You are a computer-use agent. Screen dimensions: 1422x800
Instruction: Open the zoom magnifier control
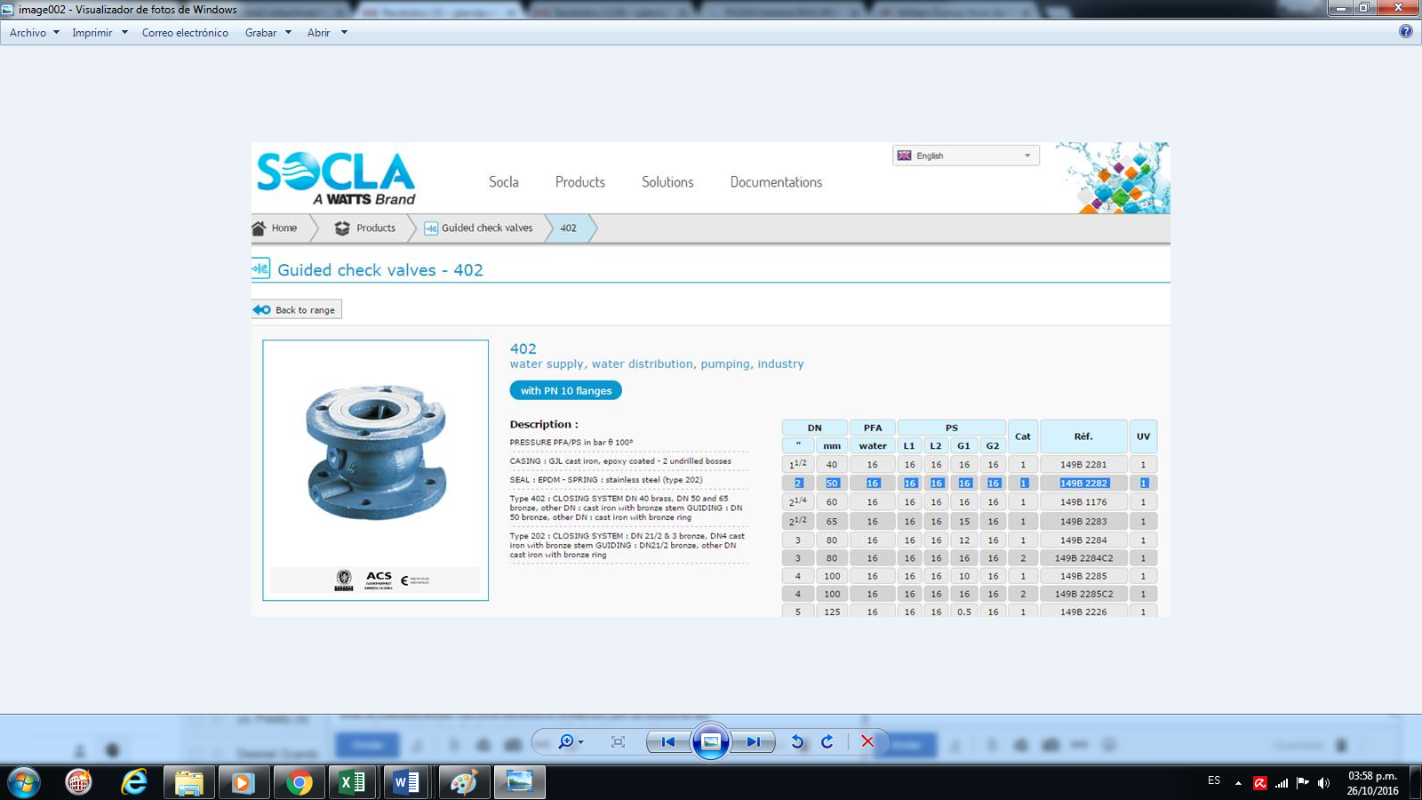[x=570, y=741]
